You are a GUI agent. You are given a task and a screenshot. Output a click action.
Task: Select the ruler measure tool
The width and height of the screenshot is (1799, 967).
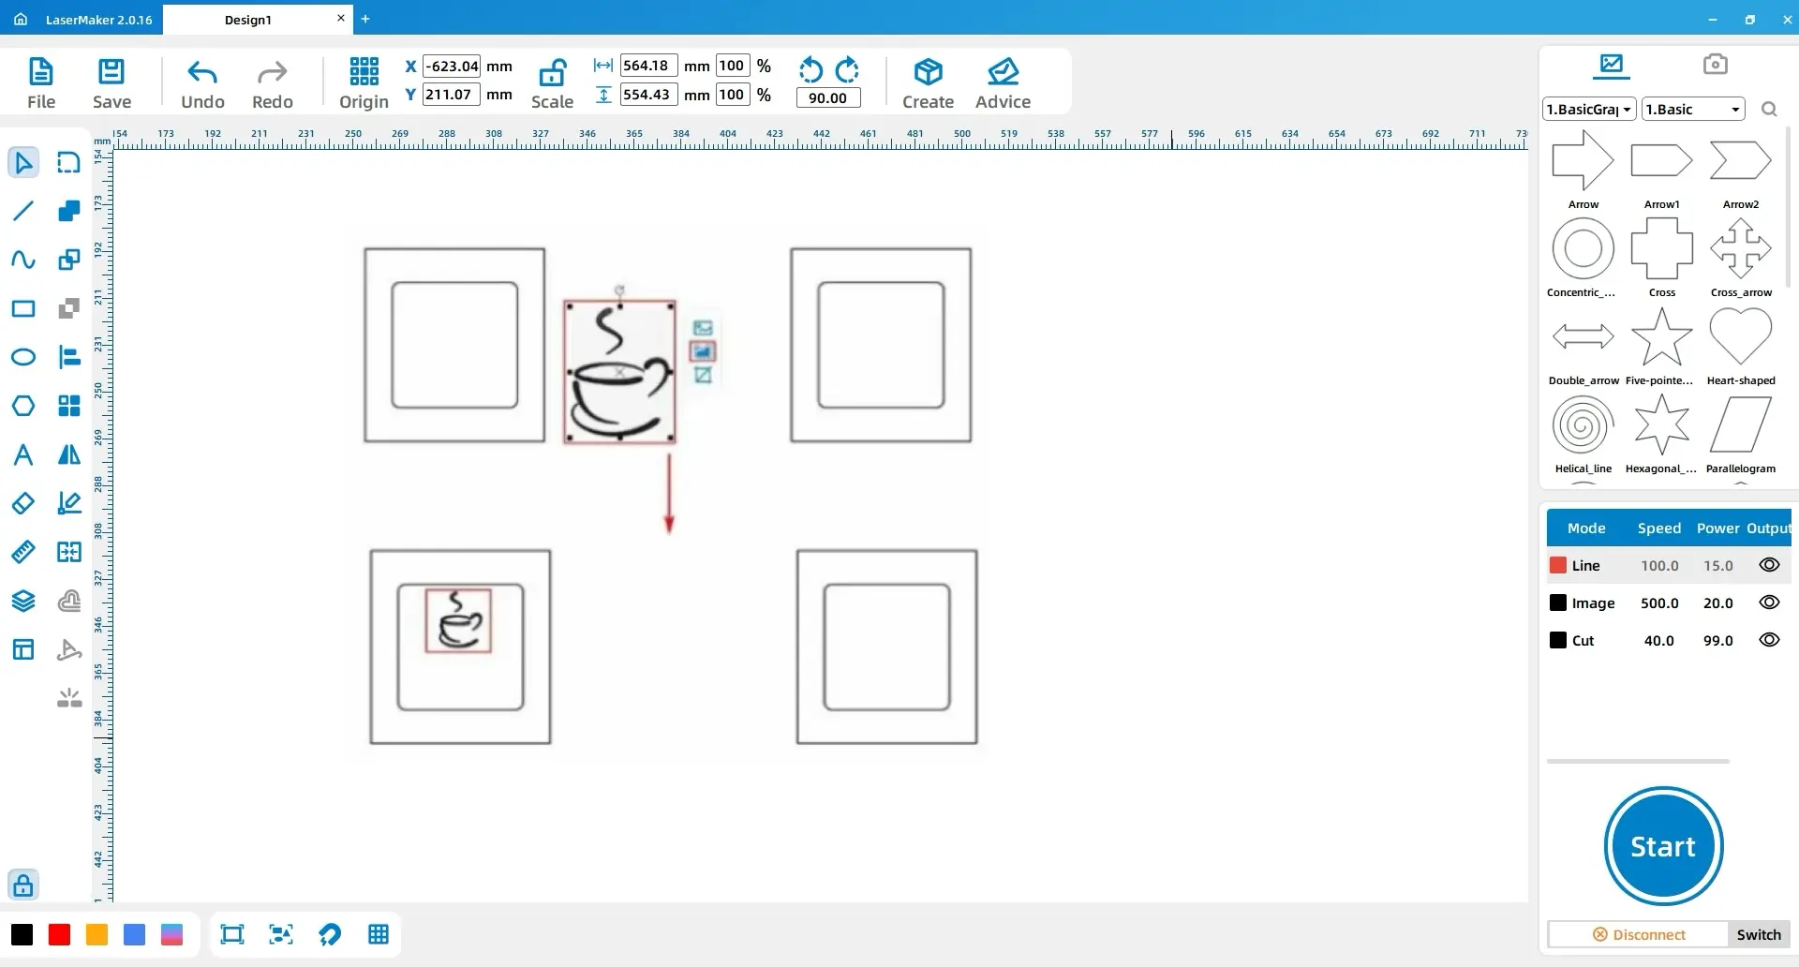[22, 552]
